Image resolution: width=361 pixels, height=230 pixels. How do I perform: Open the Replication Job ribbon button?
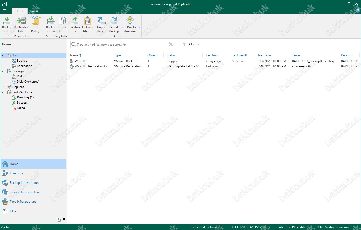pyautogui.click(x=22, y=25)
